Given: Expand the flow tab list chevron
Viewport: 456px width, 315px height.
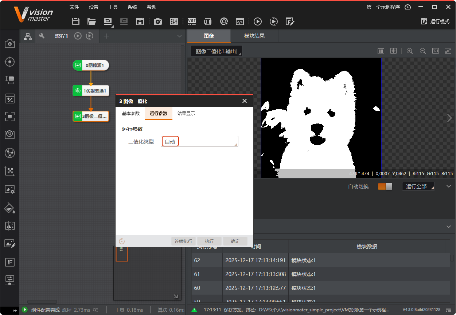Looking at the screenshot, I should pyautogui.click(x=179, y=36).
